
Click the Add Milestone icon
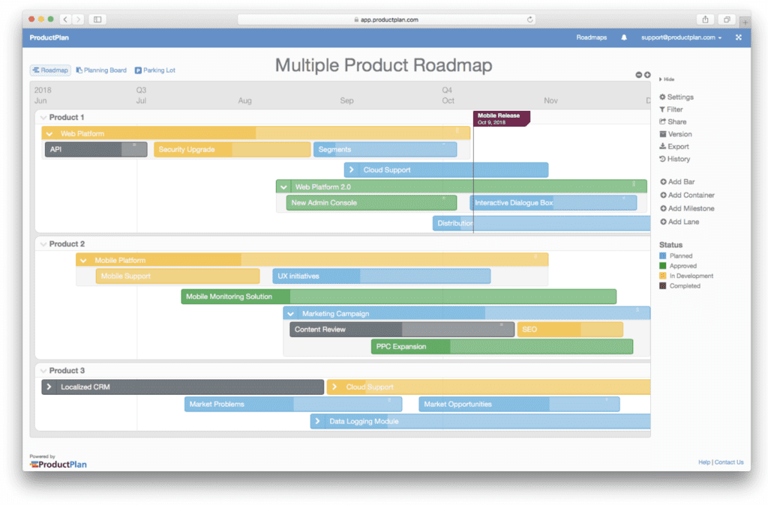[x=686, y=208]
